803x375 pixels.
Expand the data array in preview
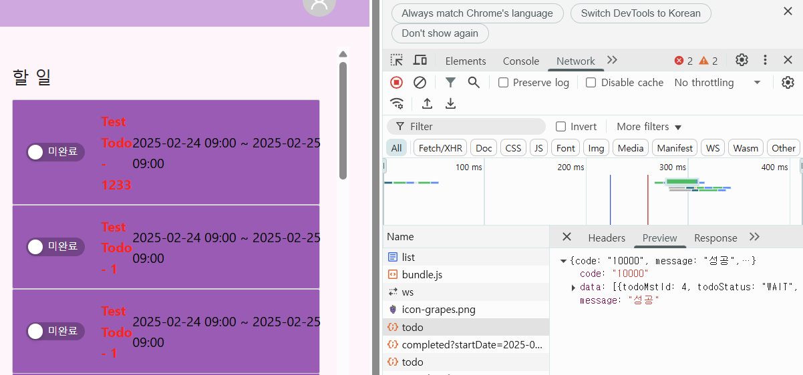573,287
